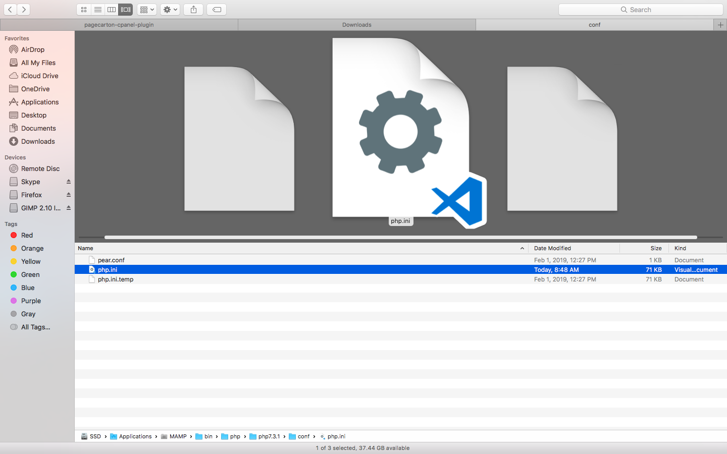Sort by Date Modified column header
Image resolution: width=727 pixels, height=454 pixels.
click(x=574, y=248)
